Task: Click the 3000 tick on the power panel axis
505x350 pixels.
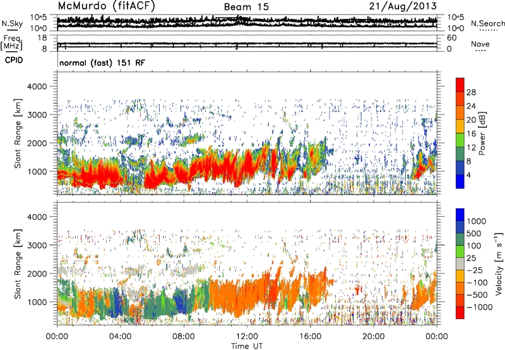Action: click(x=37, y=115)
